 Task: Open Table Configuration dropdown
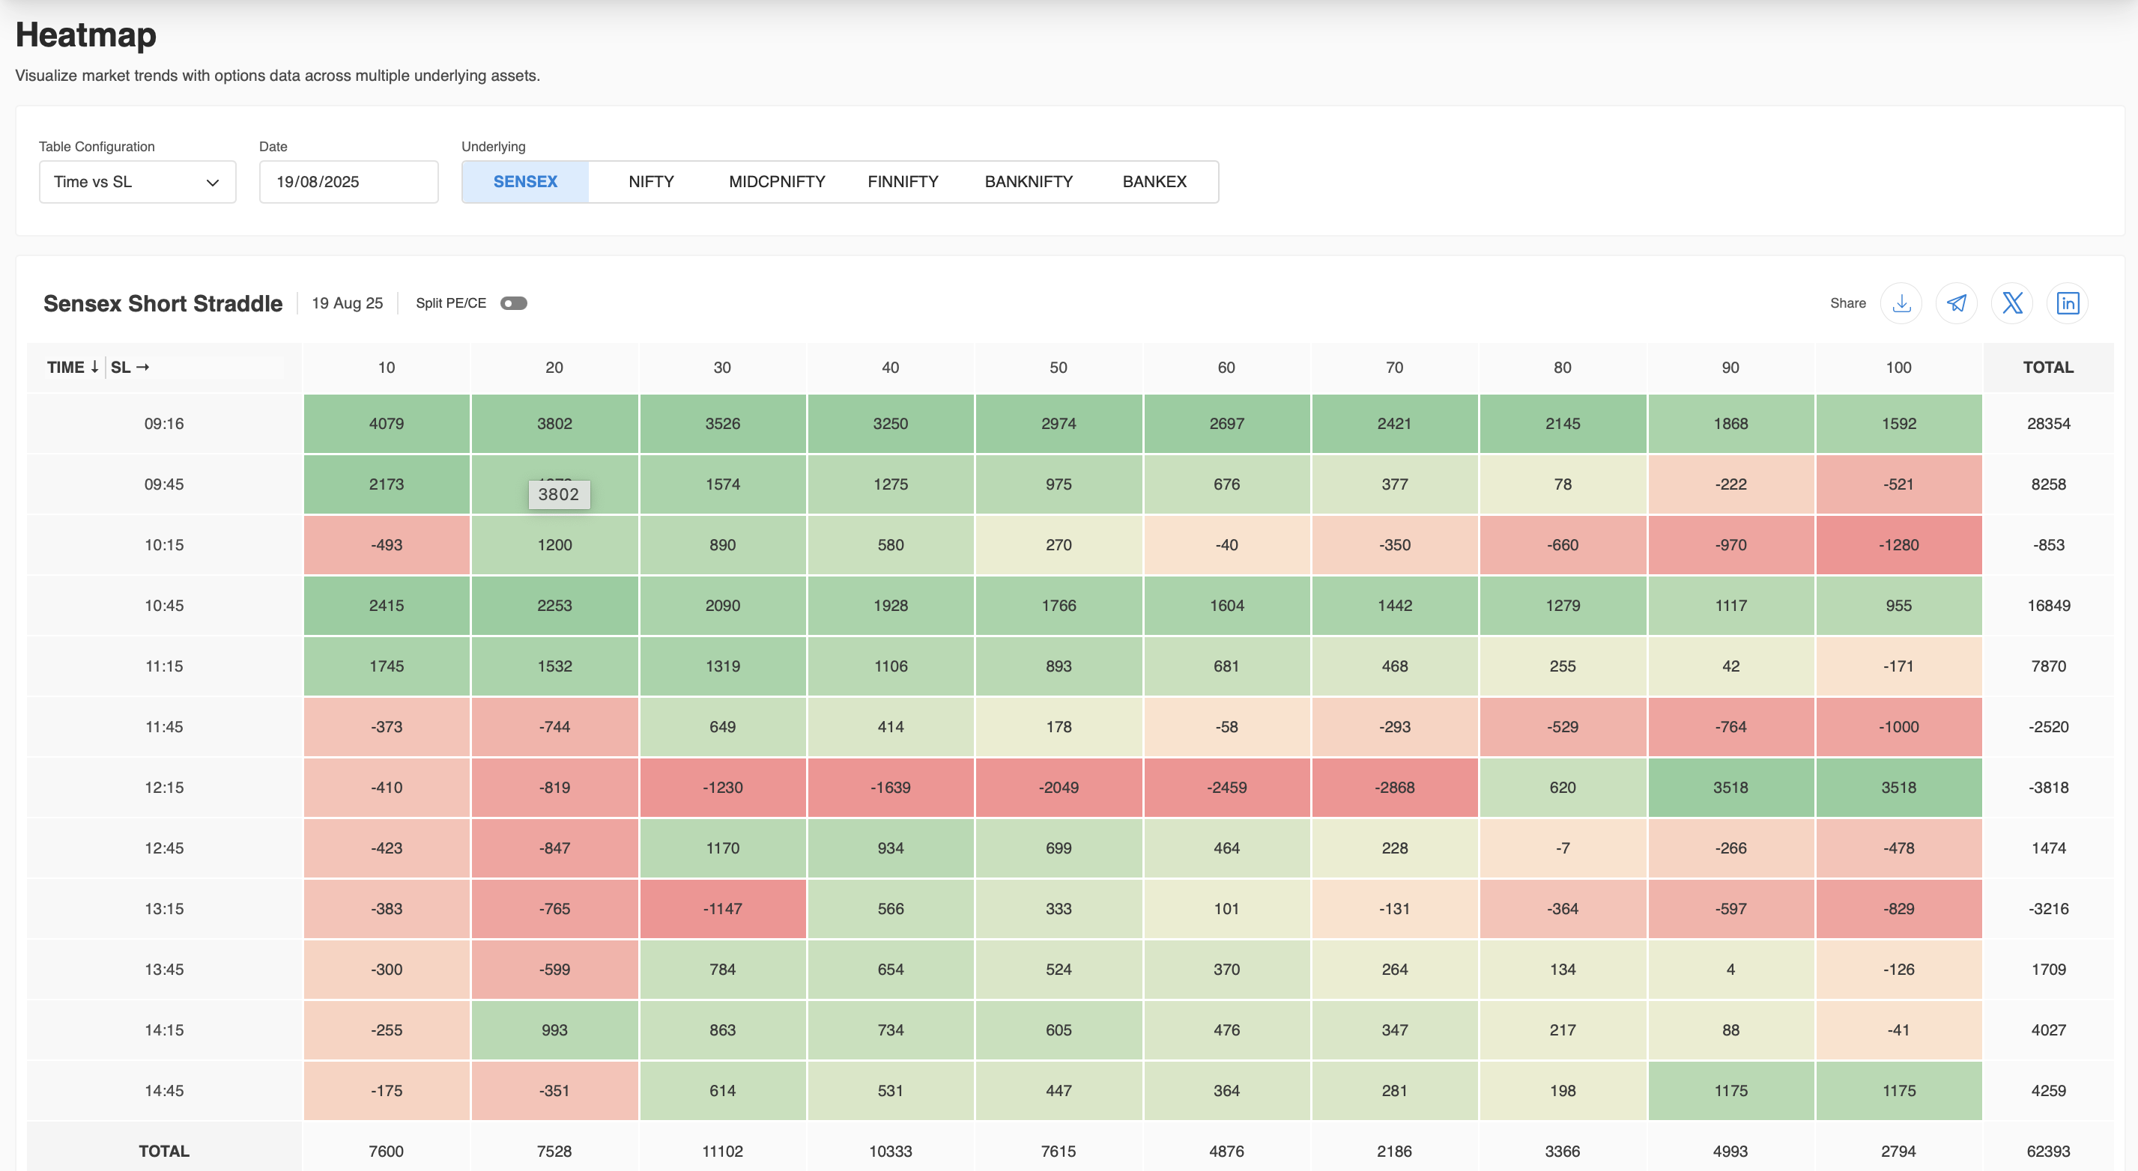pyautogui.click(x=137, y=182)
